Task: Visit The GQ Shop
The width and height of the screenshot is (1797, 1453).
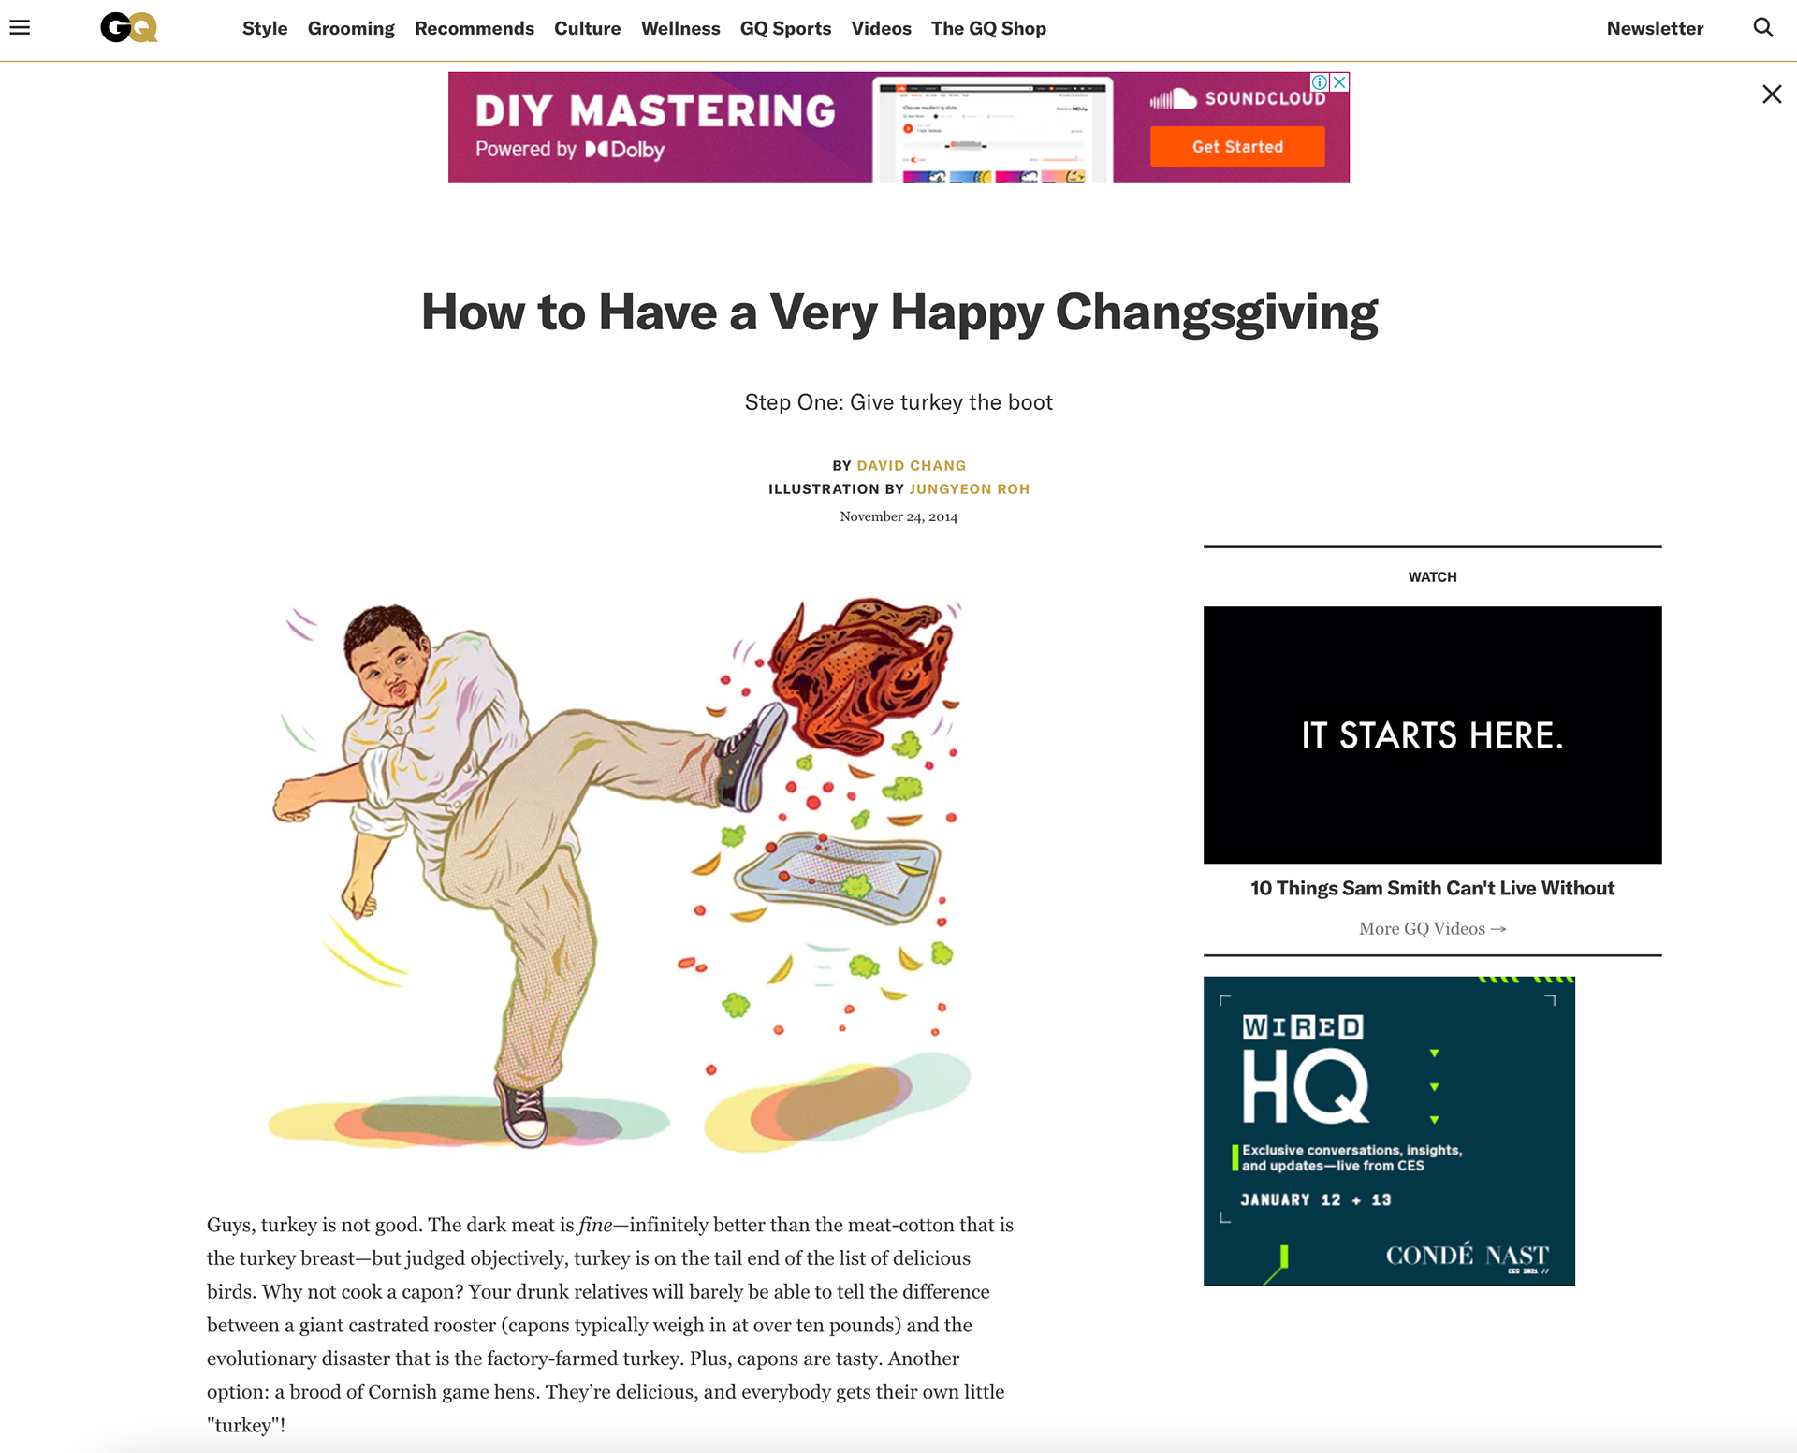Action: (x=988, y=29)
